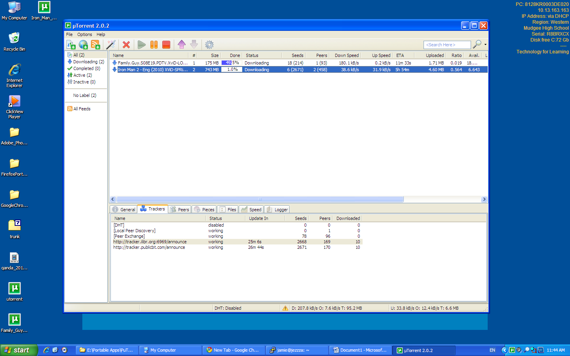Sort torrents by the Done column header
Viewport: 570px width, 356px height.
231,55
